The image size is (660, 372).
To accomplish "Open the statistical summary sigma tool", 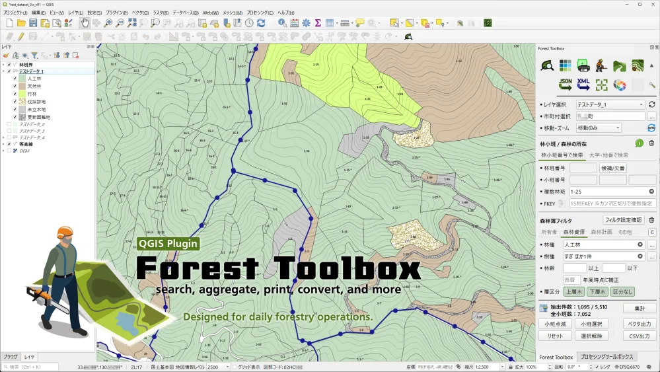I will click(318, 23).
